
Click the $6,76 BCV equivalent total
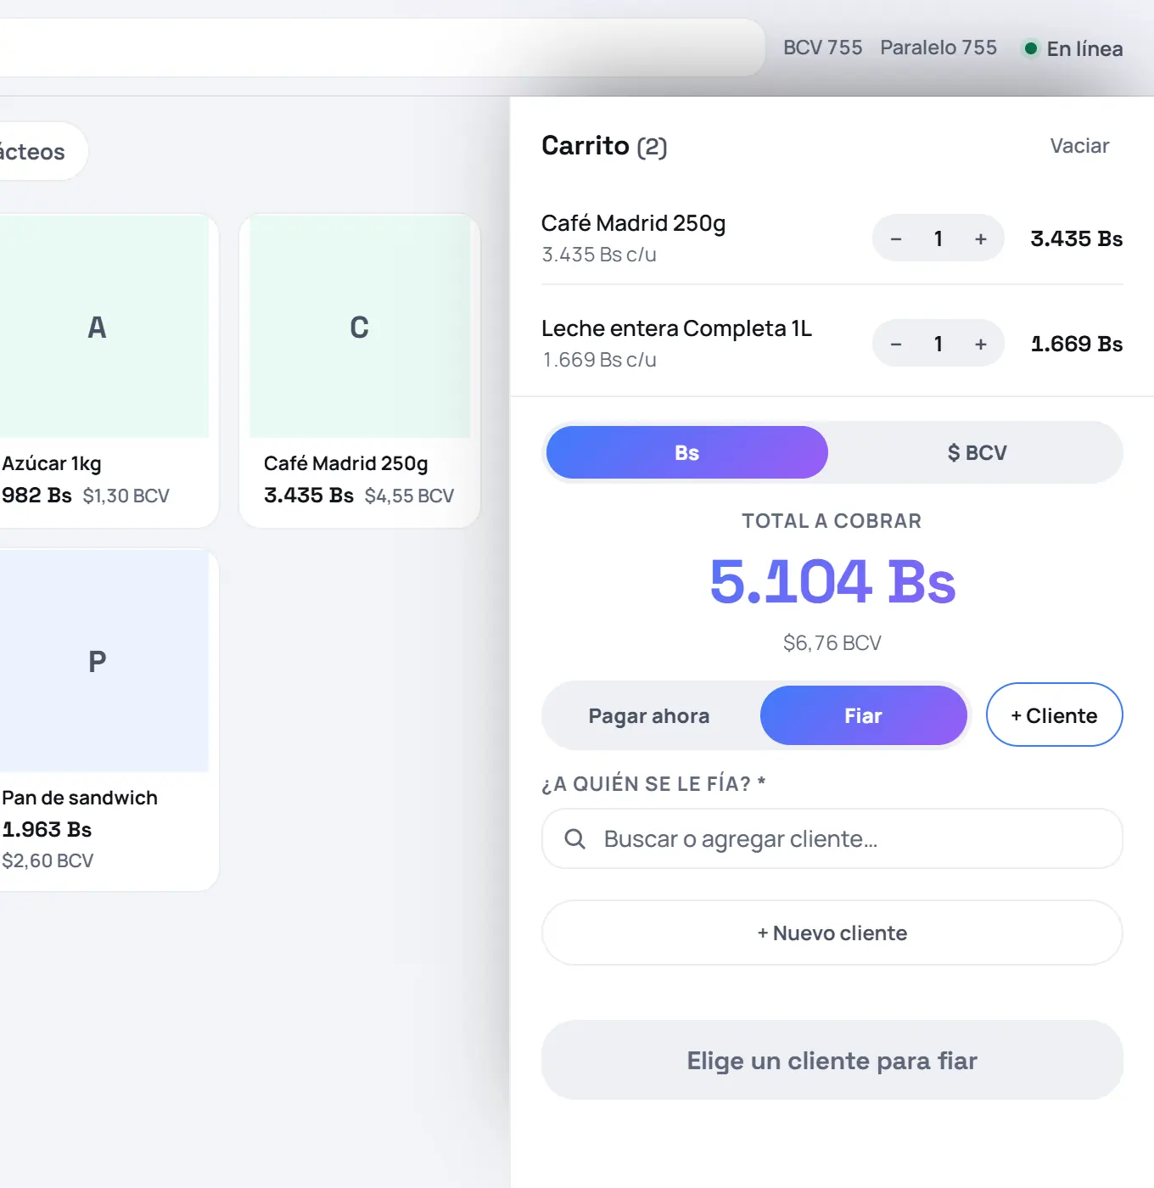pos(832,643)
